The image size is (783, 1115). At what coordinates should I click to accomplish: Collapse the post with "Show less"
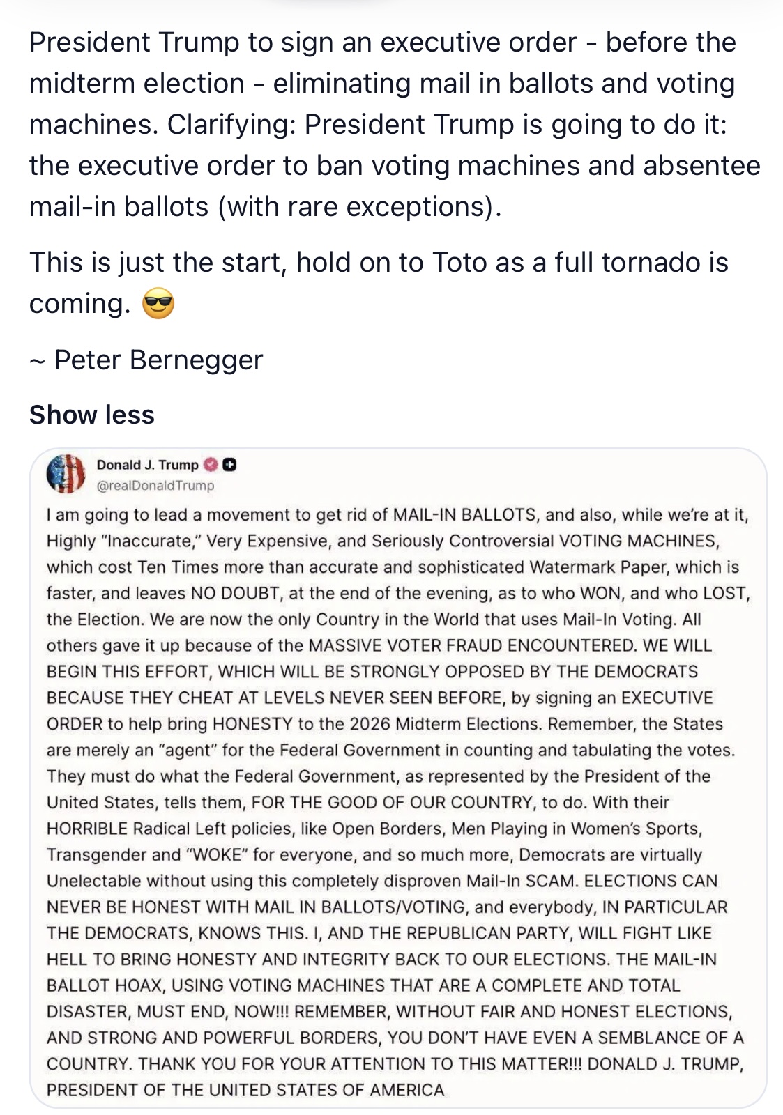click(91, 415)
